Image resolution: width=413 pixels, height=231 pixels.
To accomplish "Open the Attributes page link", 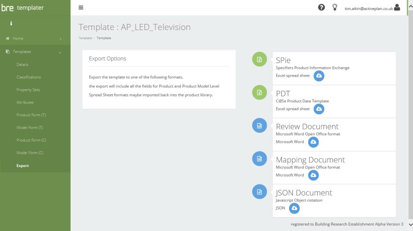I will [x=25, y=102].
